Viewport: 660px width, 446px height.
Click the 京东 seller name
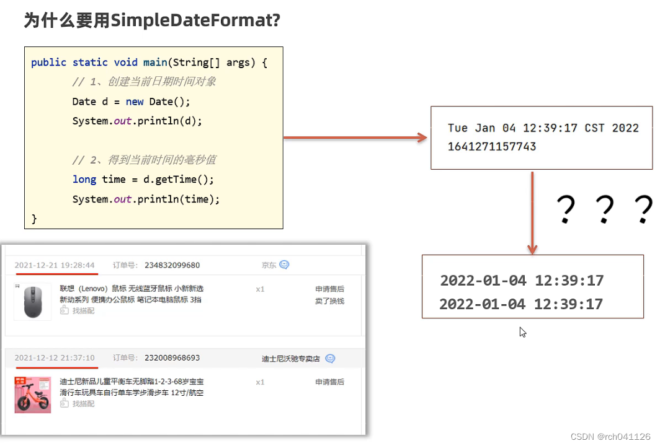point(269,265)
